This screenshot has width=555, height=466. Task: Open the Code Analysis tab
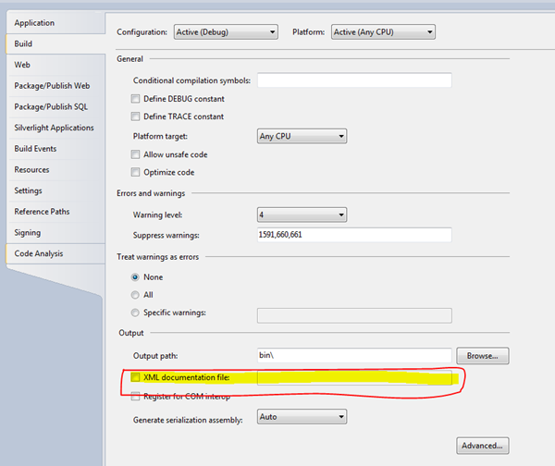click(x=55, y=253)
